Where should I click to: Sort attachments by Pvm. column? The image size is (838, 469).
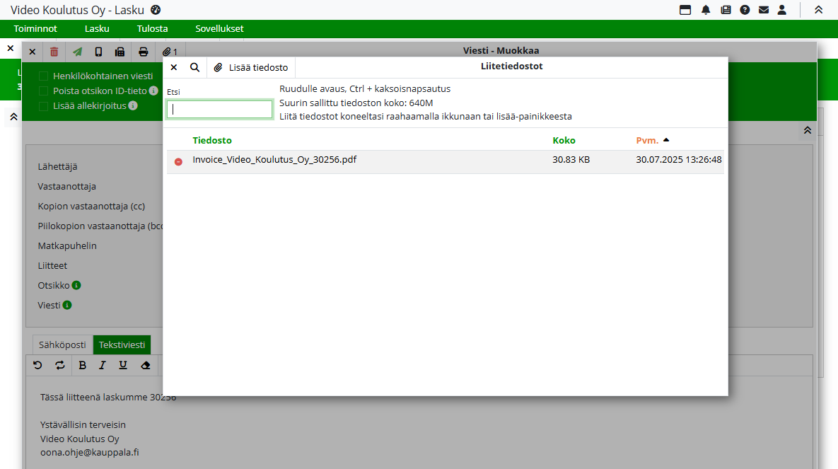(647, 140)
